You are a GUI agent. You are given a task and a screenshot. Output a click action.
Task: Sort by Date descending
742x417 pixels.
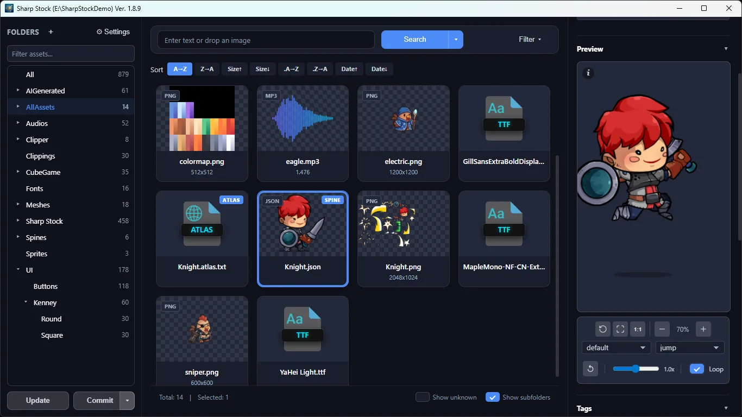379,69
